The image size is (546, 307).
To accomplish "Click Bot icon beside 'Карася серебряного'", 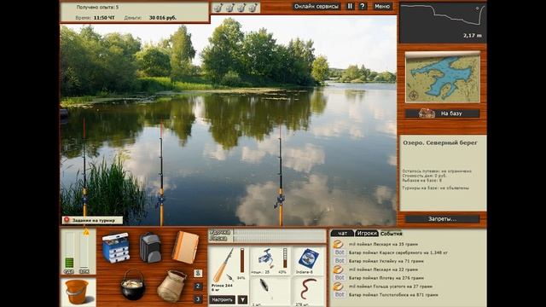I will [x=340, y=252].
